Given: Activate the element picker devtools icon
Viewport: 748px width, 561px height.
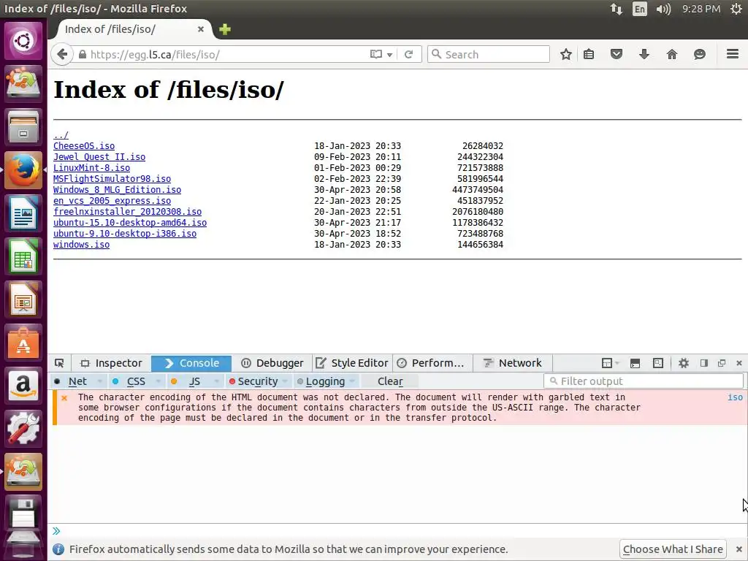Looking at the screenshot, I should coord(59,363).
